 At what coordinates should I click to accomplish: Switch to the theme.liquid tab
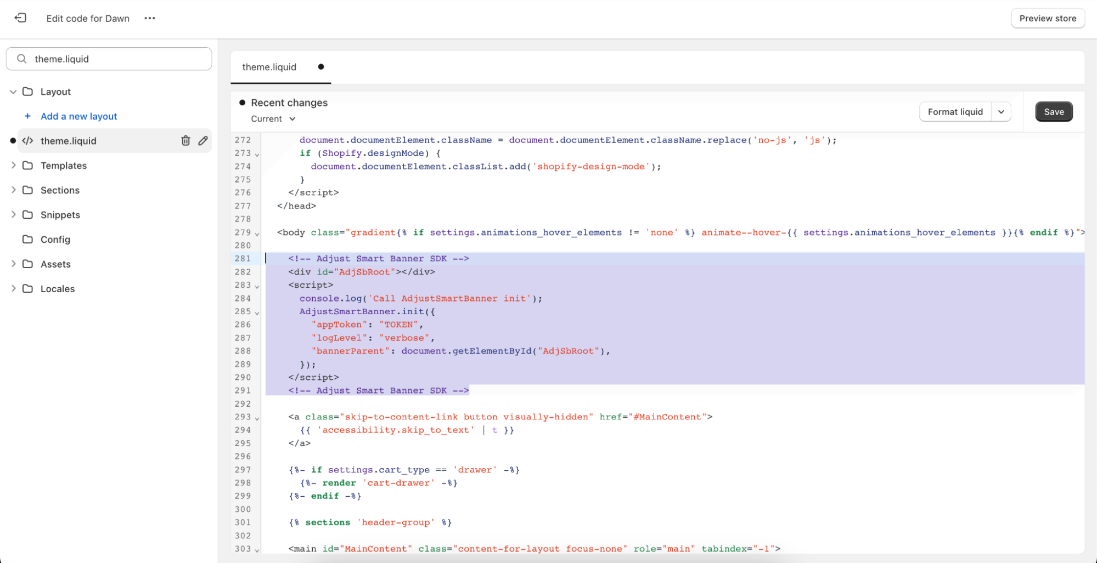[269, 67]
